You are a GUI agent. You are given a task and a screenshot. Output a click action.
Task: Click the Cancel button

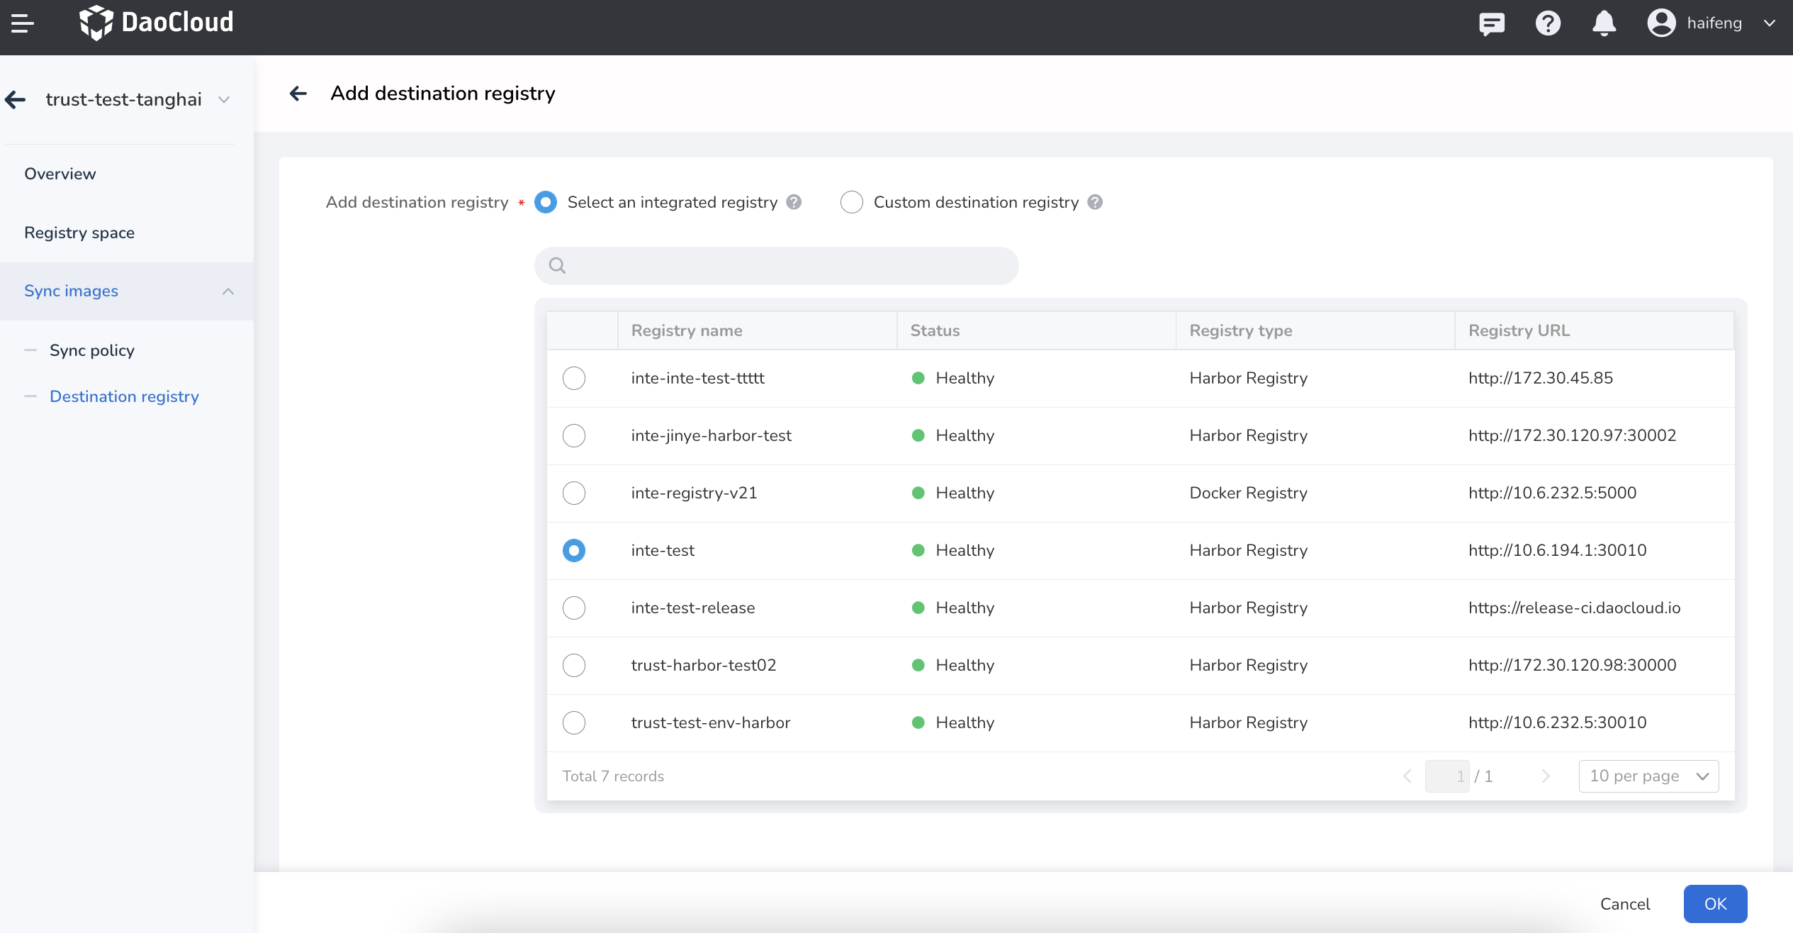point(1625,904)
